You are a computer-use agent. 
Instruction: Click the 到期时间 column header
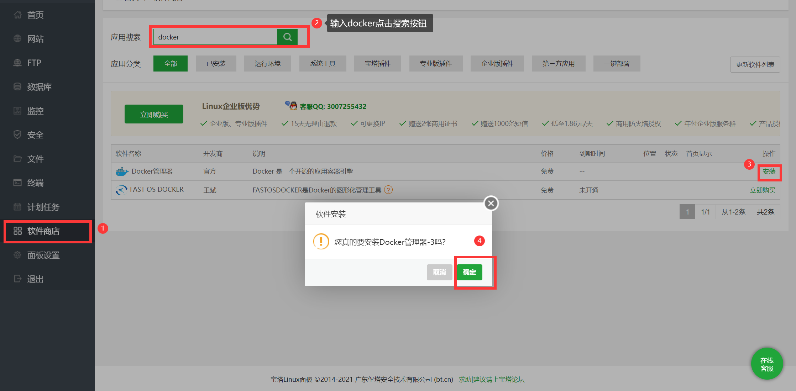coord(592,154)
